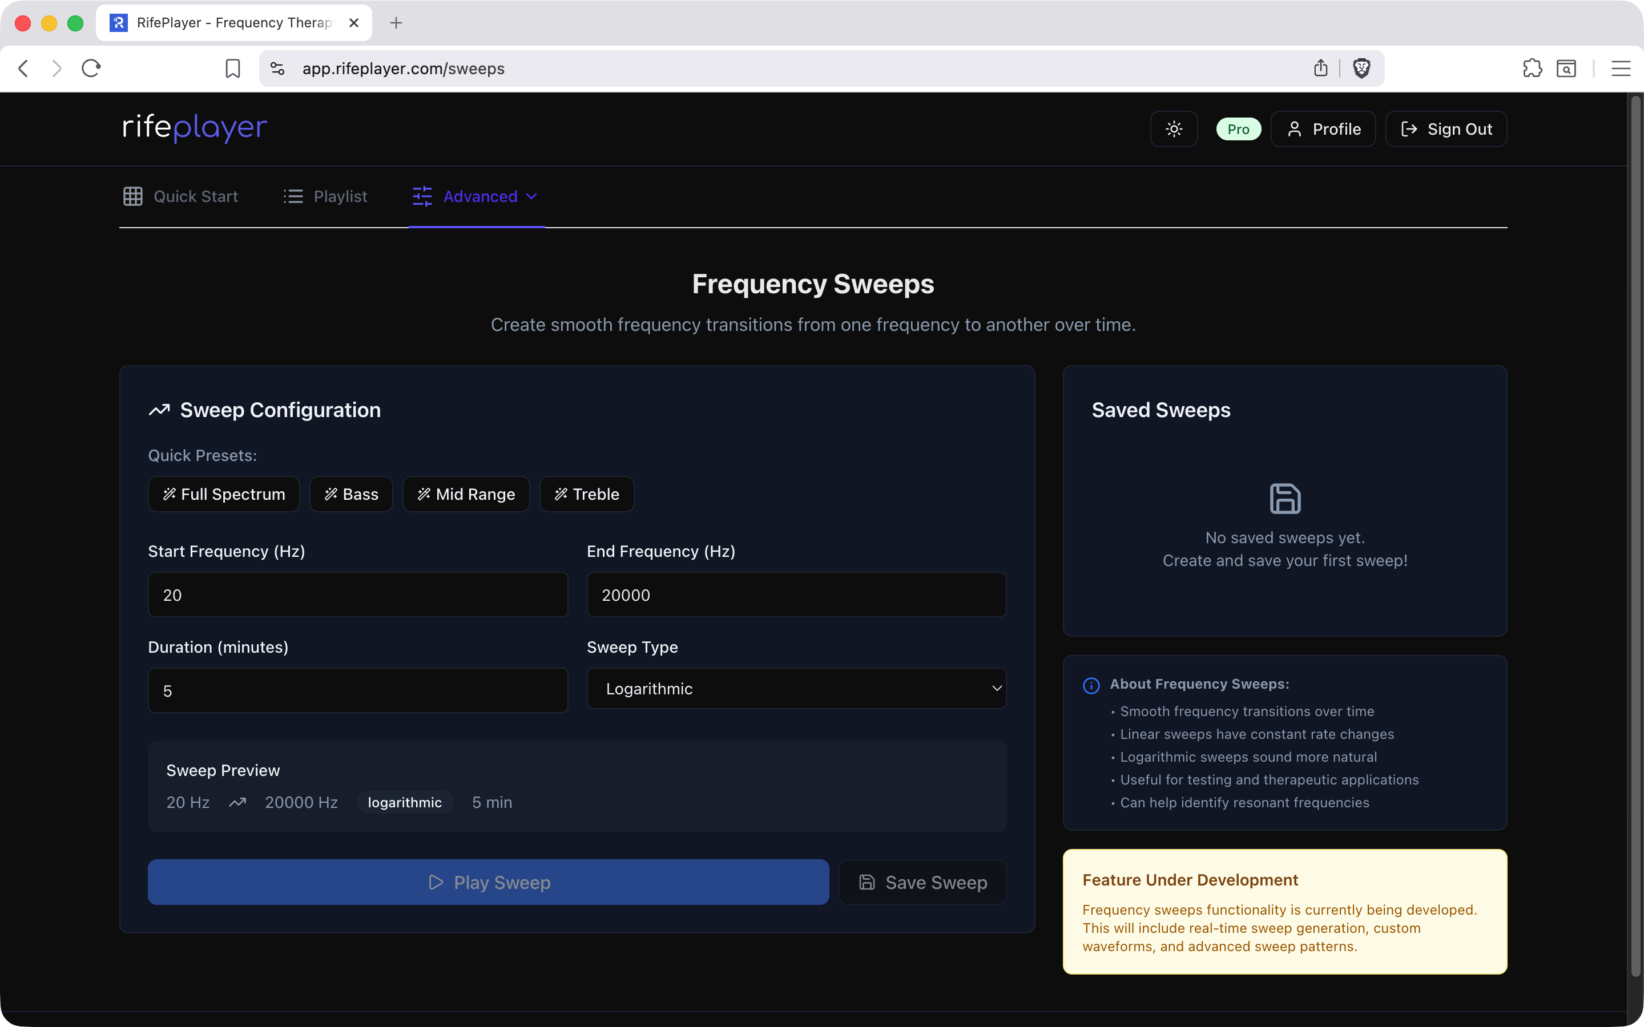Click the Feature Under Development heading

tap(1190, 880)
